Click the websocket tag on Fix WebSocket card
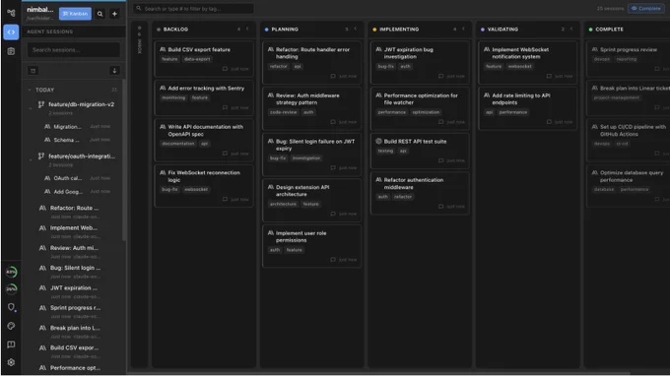This screenshot has width=670, height=376. pyautogui.click(x=196, y=189)
